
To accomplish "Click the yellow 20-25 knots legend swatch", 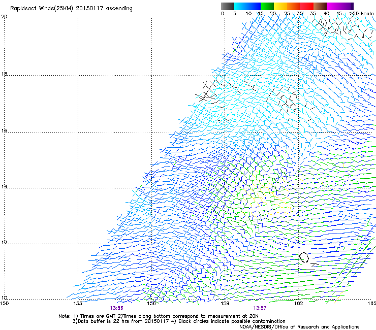I will 280,6.
